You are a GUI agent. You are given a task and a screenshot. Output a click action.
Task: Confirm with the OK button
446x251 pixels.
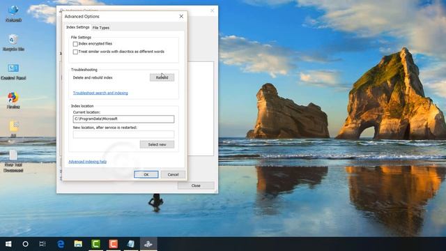click(146, 174)
